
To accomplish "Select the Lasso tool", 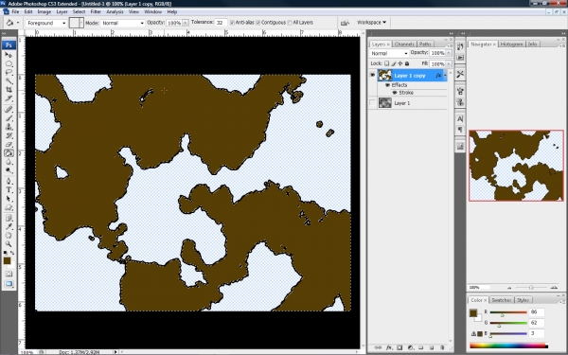I will pyautogui.click(x=9, y=73).
